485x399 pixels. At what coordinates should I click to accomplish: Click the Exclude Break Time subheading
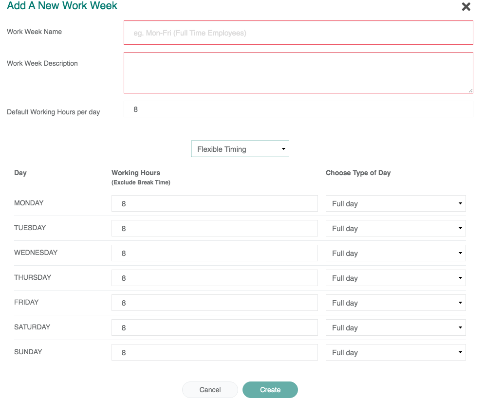point(141,182)
